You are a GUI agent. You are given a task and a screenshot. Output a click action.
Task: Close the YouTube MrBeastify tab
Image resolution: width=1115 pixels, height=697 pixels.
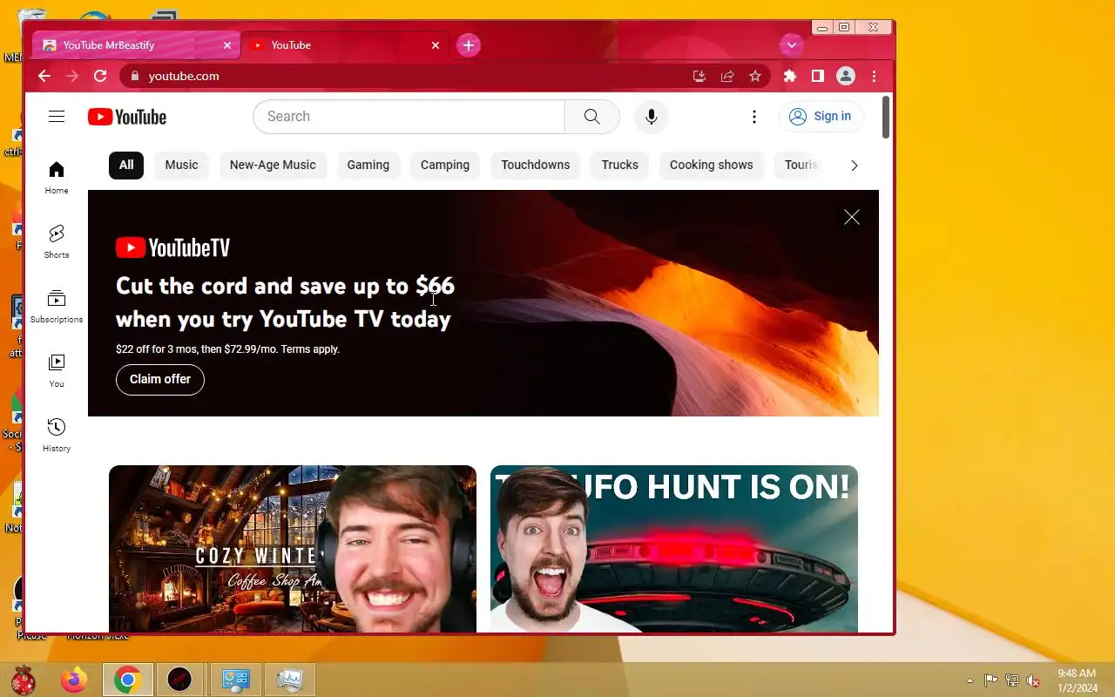[227, 45]
